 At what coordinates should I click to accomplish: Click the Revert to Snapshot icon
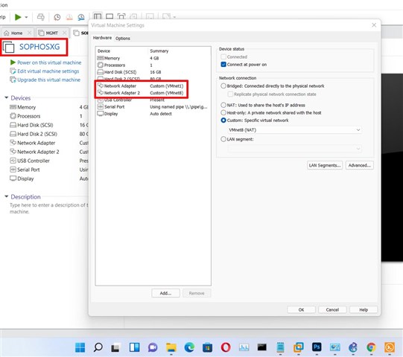(69, 17)
